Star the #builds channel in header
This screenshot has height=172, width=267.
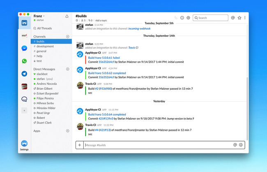point(77,20)
